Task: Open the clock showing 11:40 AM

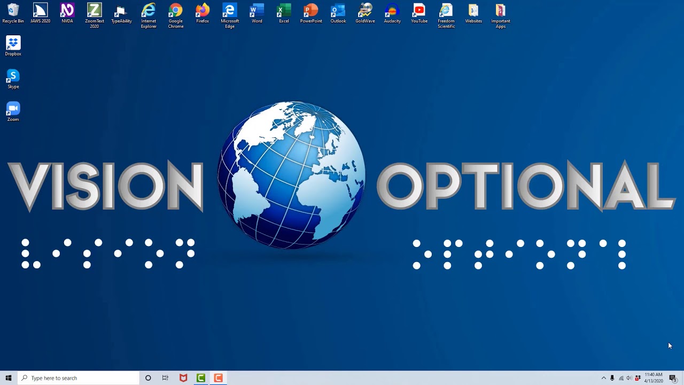Action: coord(654,378)
